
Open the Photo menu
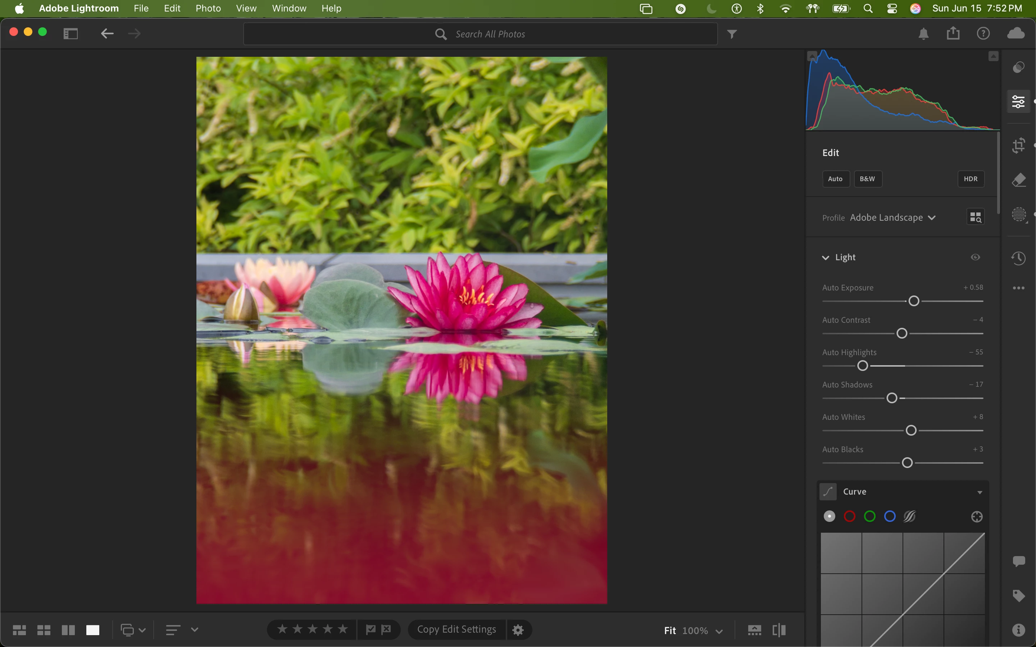click(x=208, y=8)
